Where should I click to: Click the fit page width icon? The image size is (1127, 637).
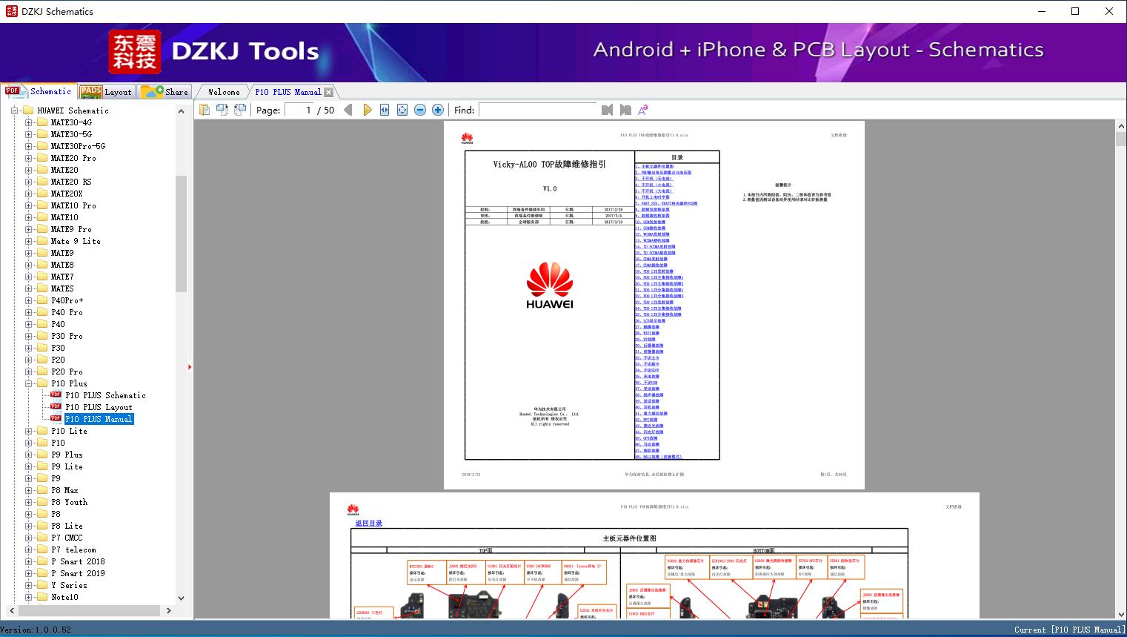(x=384, y=109)
